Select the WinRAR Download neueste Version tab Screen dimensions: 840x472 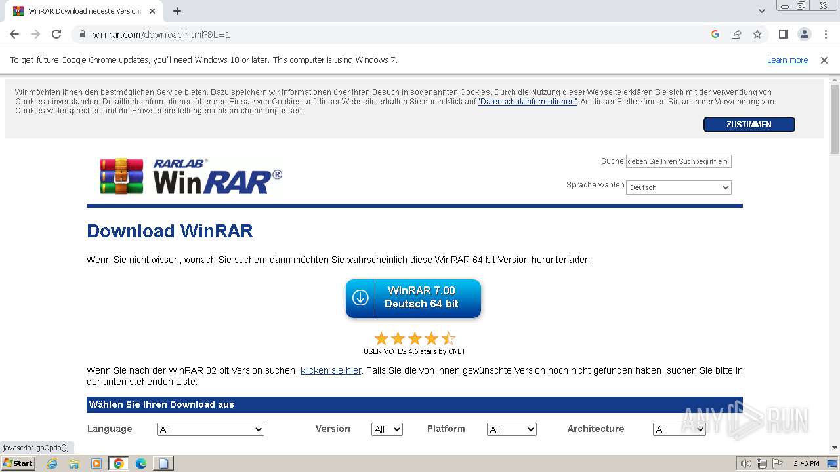coord(83,11)
